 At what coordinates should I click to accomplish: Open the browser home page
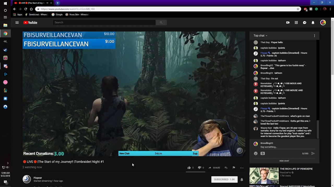point(31,9)
